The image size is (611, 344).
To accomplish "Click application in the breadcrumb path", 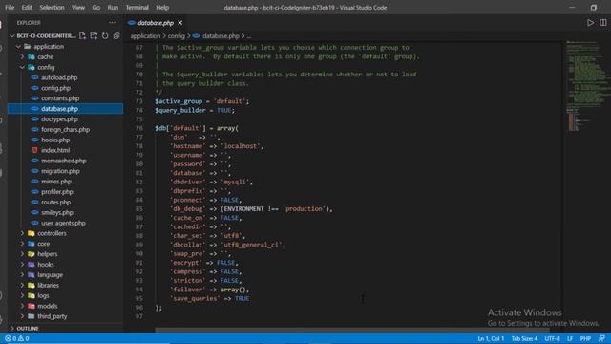I will point(145,36).
